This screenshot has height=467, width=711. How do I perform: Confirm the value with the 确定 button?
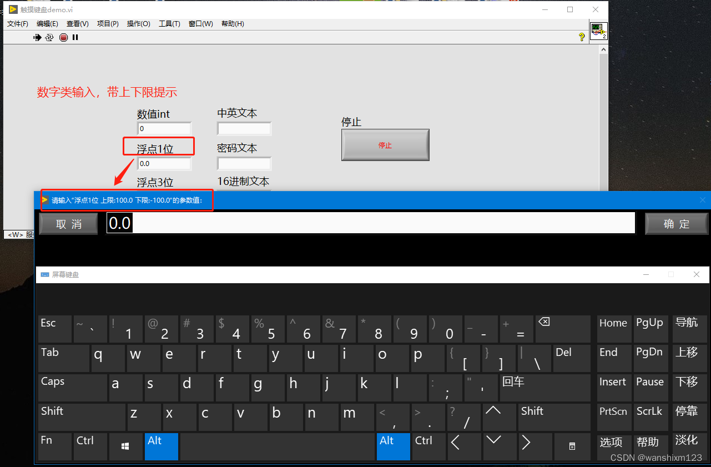[676, 223]
